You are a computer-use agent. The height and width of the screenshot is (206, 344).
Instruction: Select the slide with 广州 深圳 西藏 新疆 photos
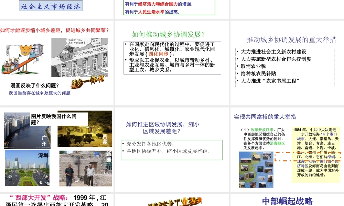(x=57, y=150)
